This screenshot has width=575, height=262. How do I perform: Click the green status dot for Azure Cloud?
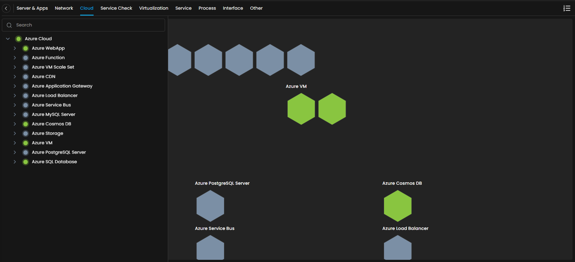19,39
